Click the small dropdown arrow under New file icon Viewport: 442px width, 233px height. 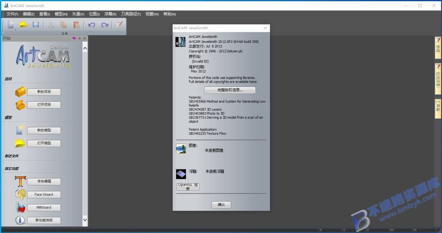[x=15, y=29]
